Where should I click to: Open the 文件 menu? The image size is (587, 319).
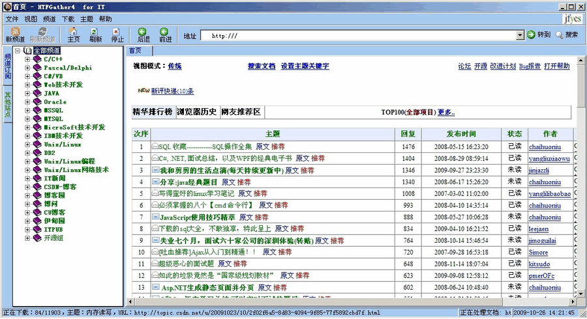12,19
